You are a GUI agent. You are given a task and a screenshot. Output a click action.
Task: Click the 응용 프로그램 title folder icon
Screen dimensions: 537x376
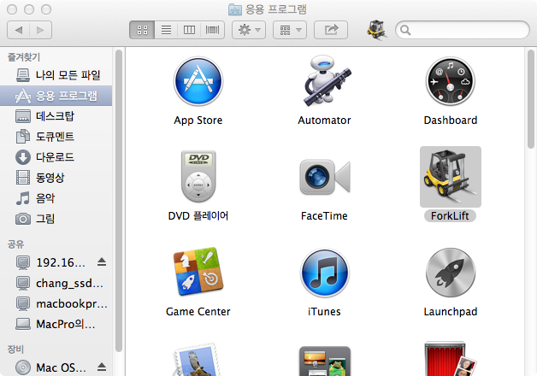click(235, 9)
